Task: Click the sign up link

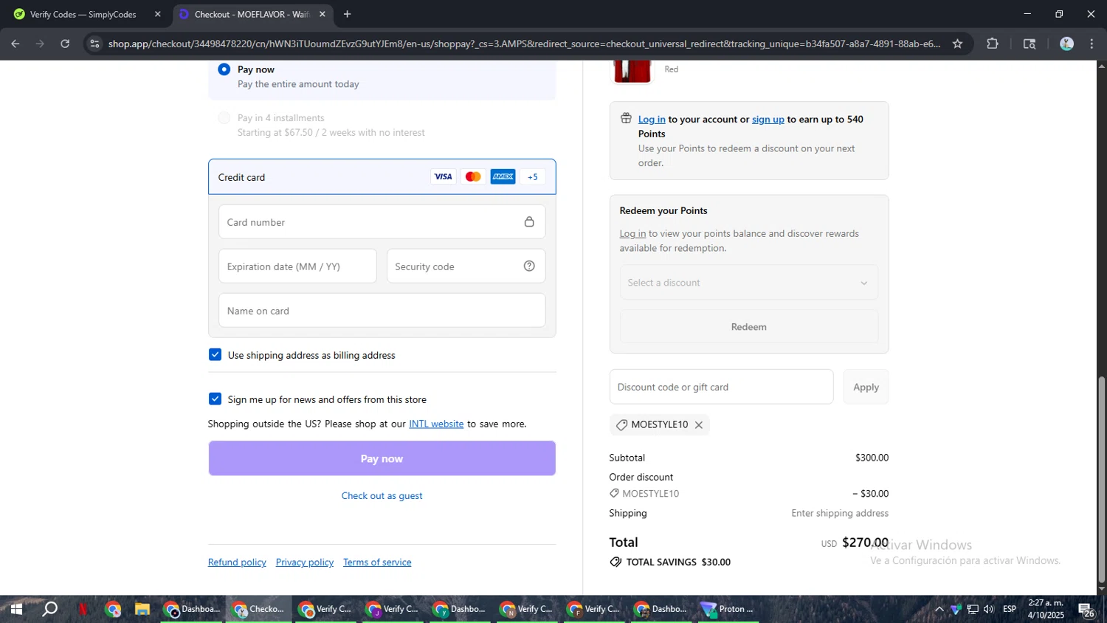Action: pyautogui.click(x=768, y=119)
